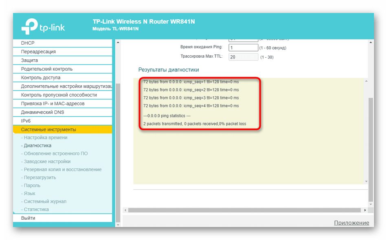This screenshot has width=387, height=240.
Task: Open Настройка времени submenu
Action: [46, 138]
